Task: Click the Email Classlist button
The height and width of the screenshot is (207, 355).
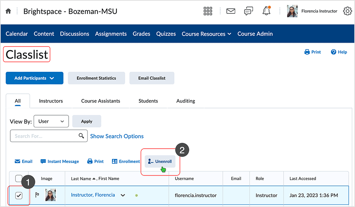Action: [x=152, y=78]
